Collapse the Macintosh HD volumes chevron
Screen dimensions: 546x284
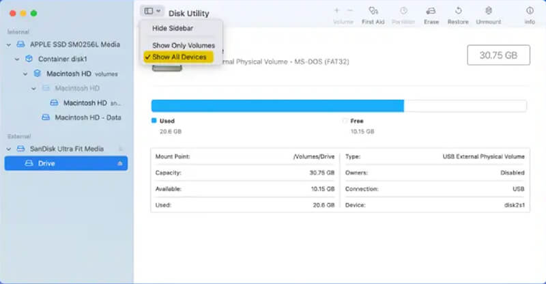tap(25, 74)
